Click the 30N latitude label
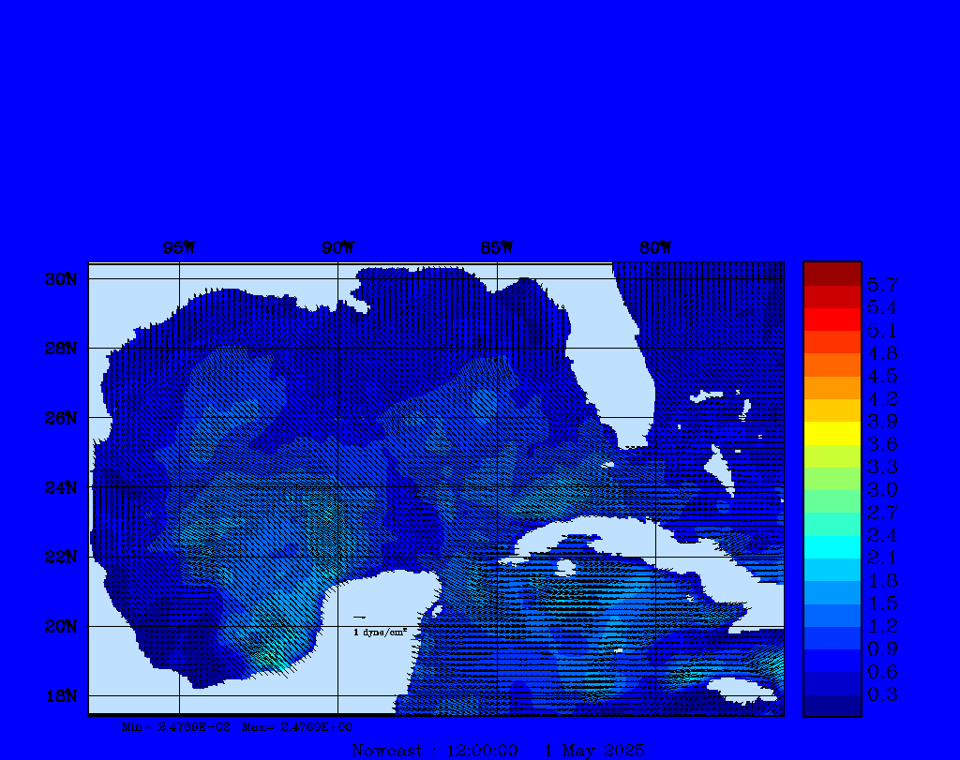 tap(59, 279)
